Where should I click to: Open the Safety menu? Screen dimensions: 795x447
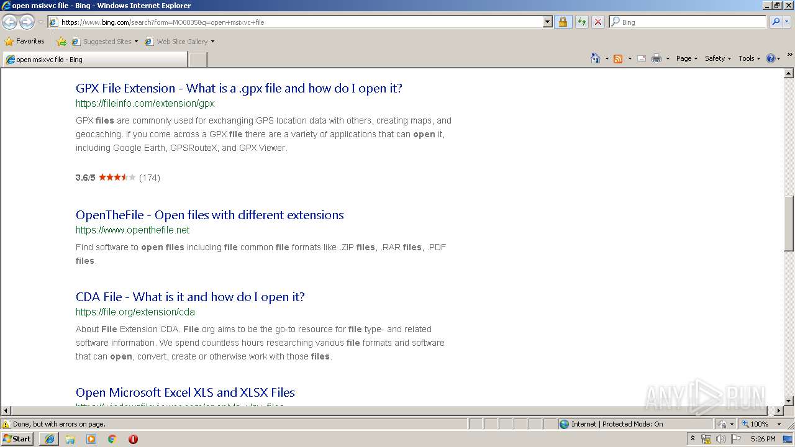[x=718, y=58]
